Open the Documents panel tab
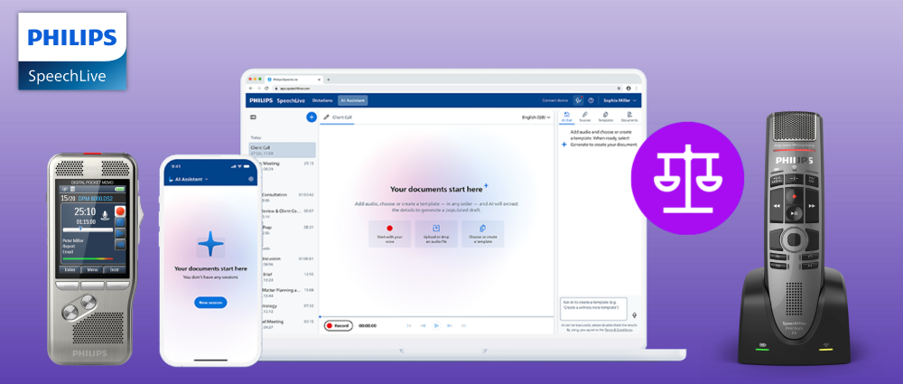This screenshot has width=903, height=384. click(628, 117)
